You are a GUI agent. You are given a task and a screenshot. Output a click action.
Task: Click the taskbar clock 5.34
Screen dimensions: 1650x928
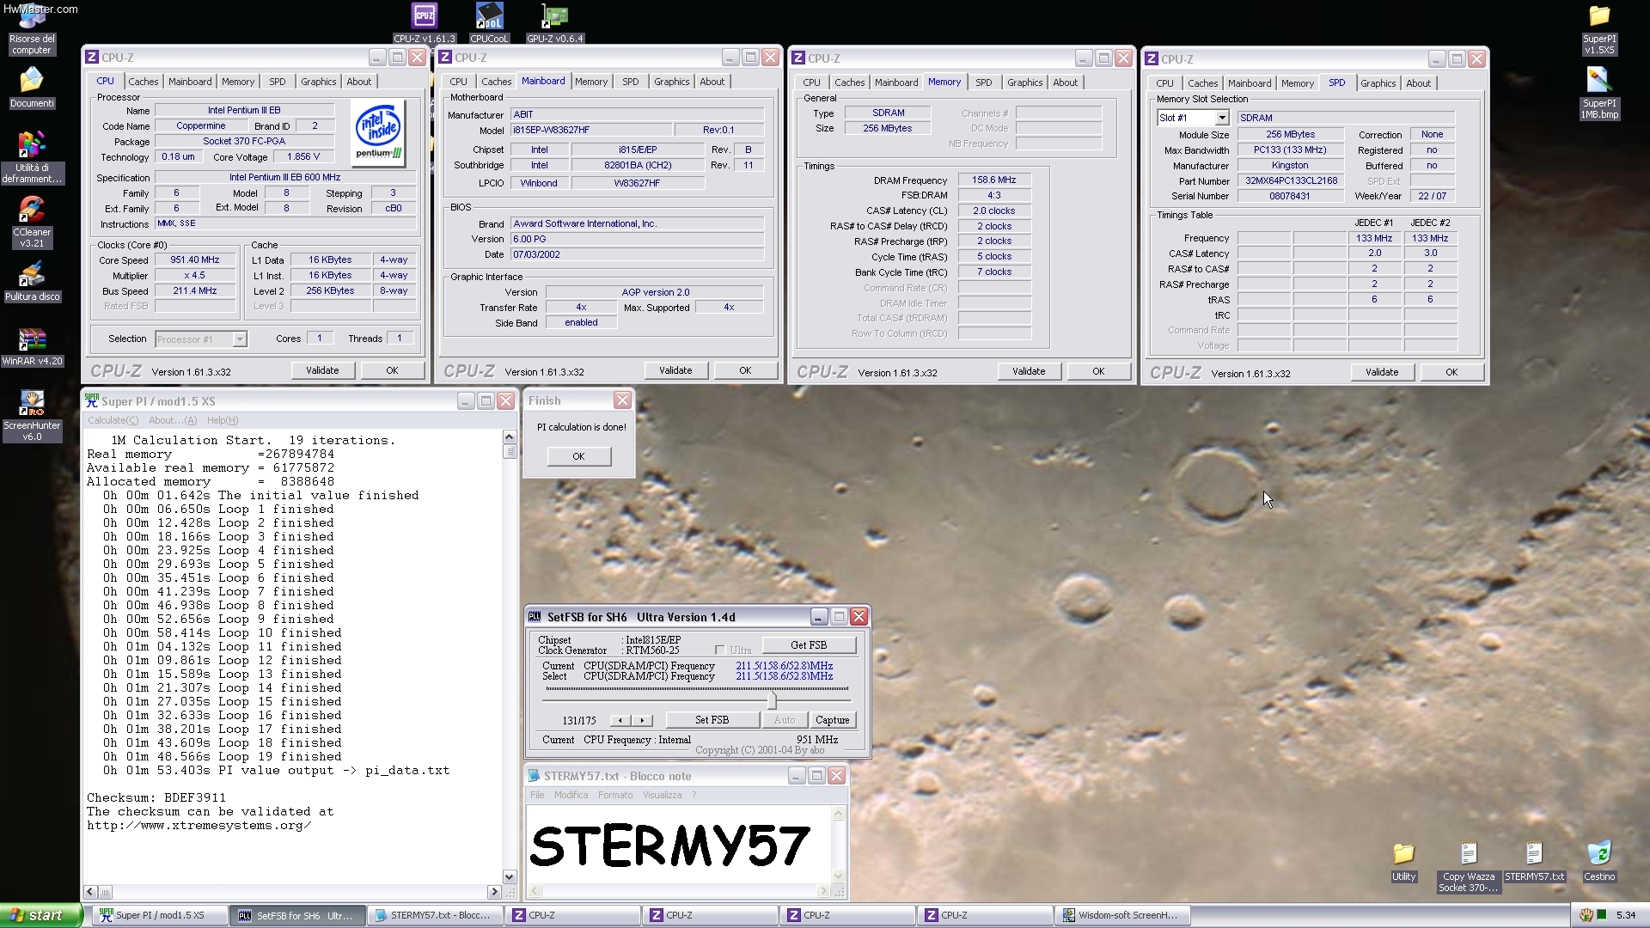[x=1626, y=915]
